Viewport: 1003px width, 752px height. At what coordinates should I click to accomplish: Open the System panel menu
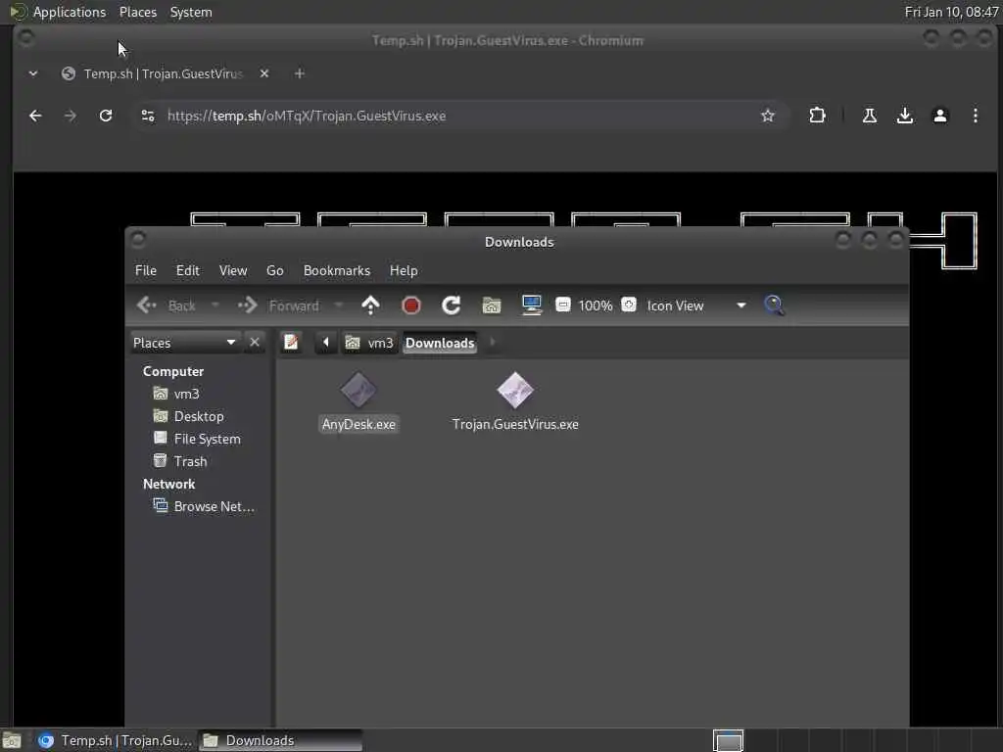tap(191, 12)
